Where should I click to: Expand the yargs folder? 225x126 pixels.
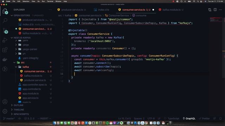click(26, 45)
